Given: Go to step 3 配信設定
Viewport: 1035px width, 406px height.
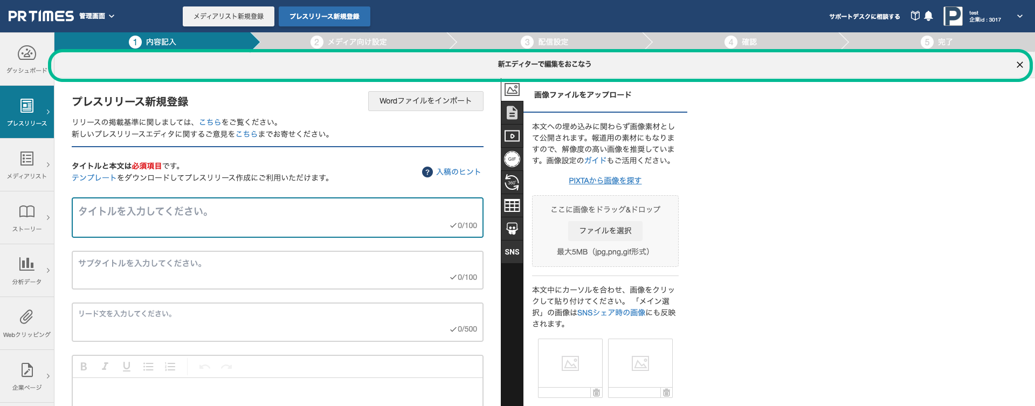Looking at the screenshot, I should pyautogui.click(x=544, y=42).
